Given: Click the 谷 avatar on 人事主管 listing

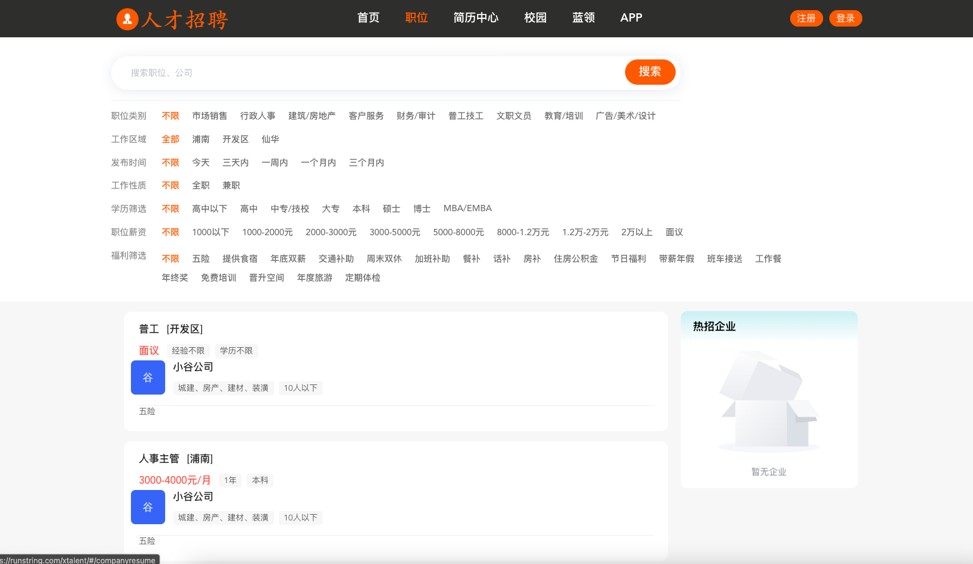Looking at the screenshot, I should [147, 507].
